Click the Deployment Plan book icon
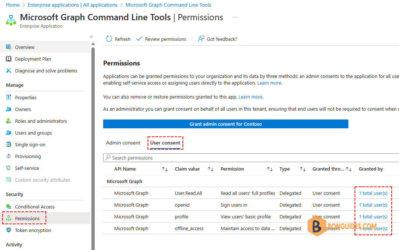 [x=8, y=59]
